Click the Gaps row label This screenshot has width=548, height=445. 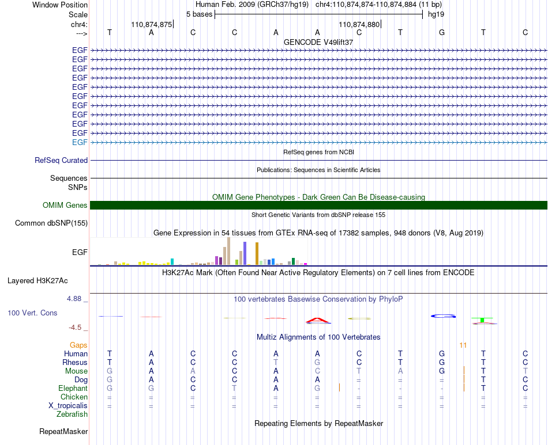(x=78, y=345)
